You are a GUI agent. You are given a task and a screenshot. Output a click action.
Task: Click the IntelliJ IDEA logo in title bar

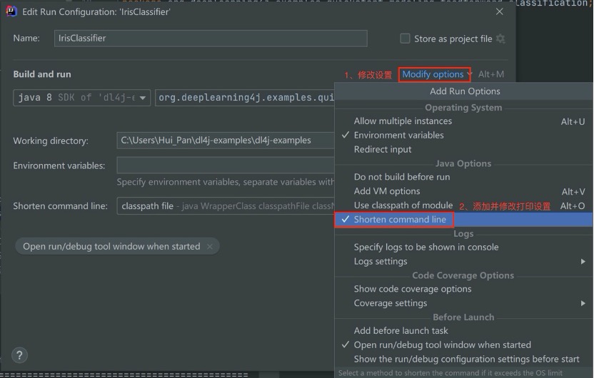(x=11, y=11)
